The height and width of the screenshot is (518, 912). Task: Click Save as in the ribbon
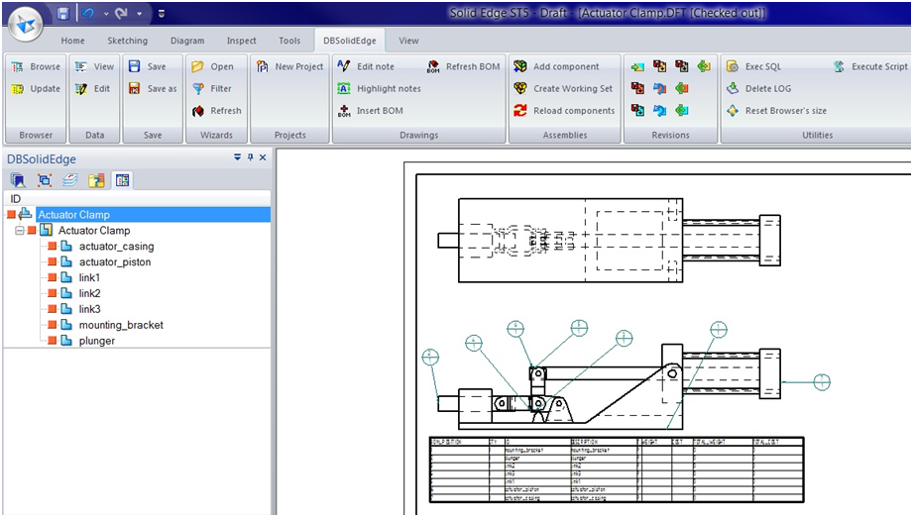pyautogui.click(x=153, y=89)
